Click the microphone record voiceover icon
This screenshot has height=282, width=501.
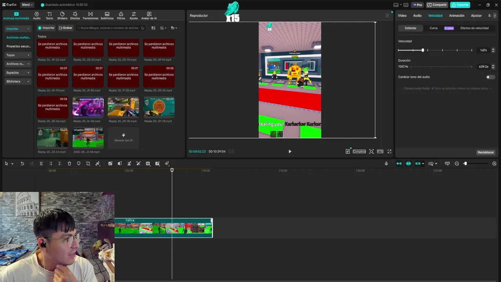[386, 163]
